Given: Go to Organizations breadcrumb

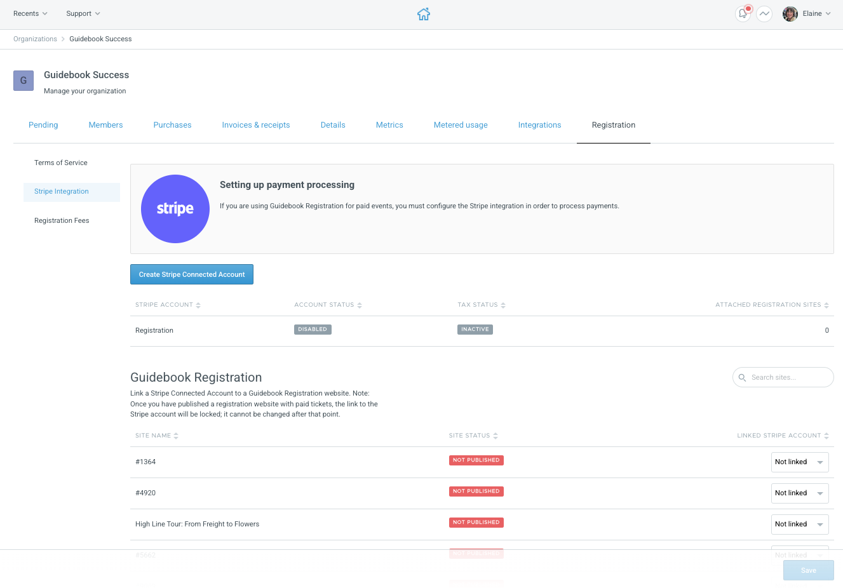Looking at the screenshot, I should pos(35,39).
